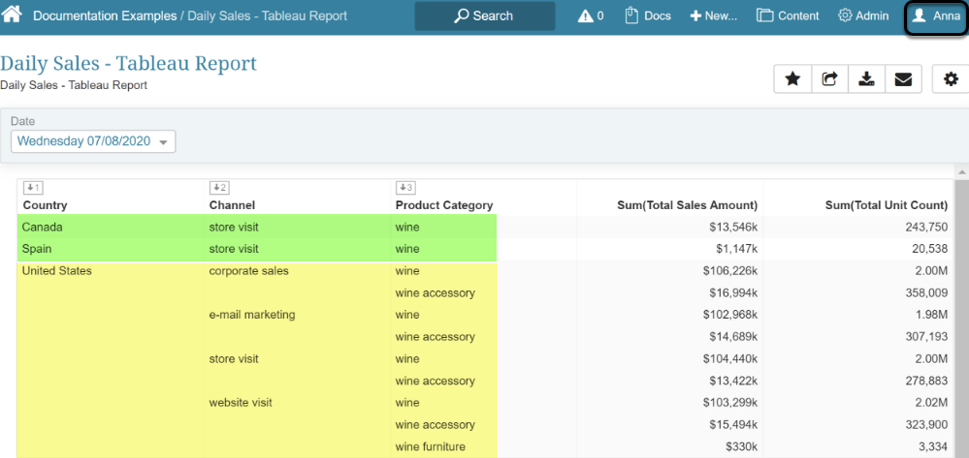Image resolution: width=969 pixels, height=458 pixels.
Task: Click the Sum(Total Sales Amount) column header
Action: click(687, 205)
